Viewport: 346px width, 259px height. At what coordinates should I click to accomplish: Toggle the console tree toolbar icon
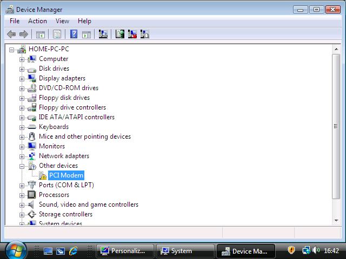(41, 34)
